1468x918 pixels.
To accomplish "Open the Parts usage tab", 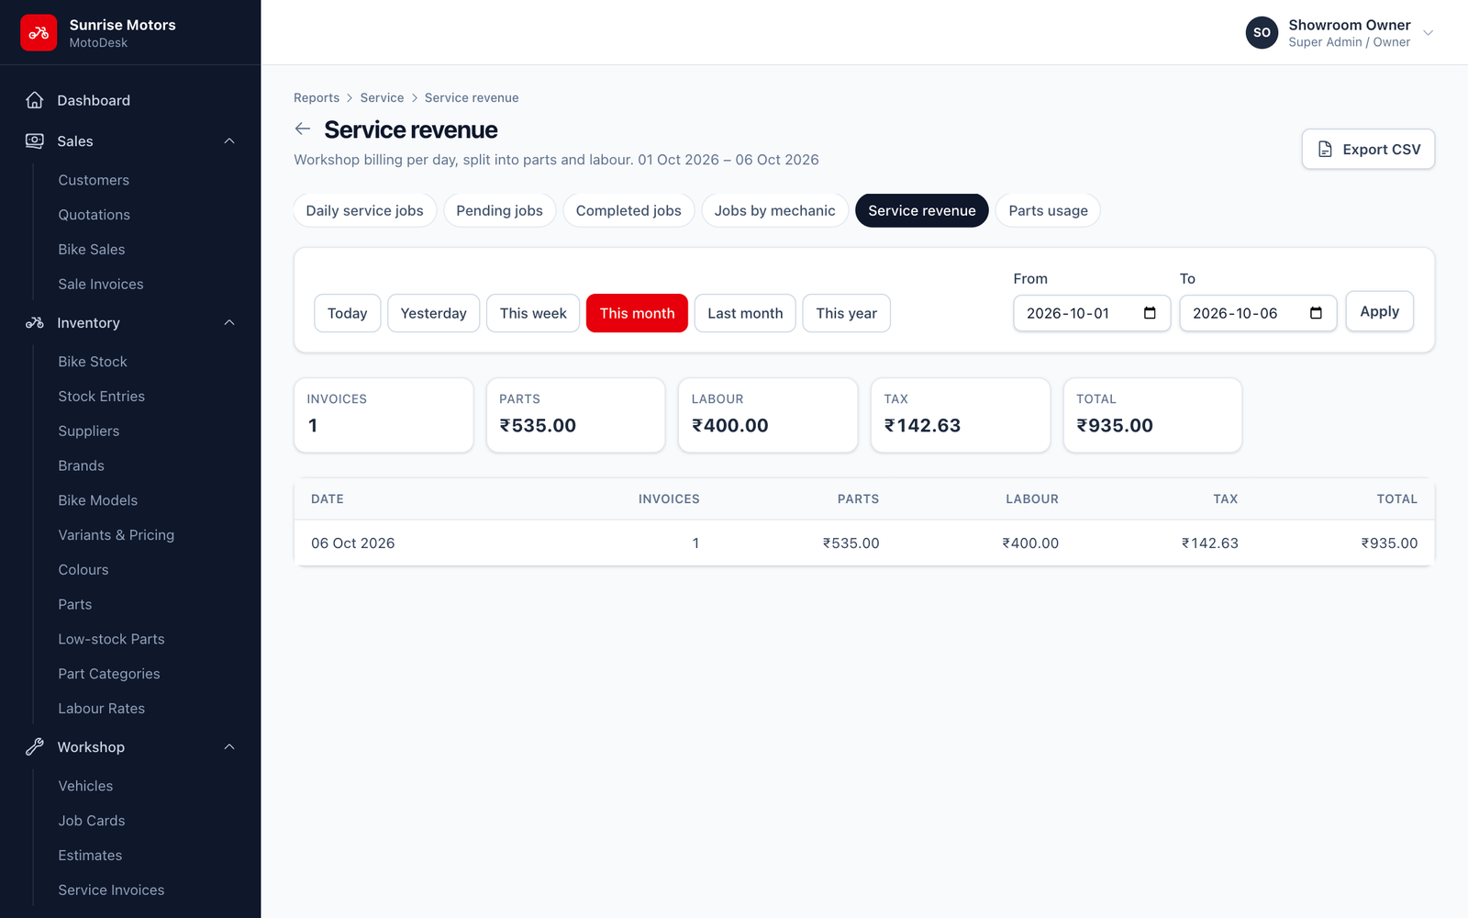I will 1048,210.
